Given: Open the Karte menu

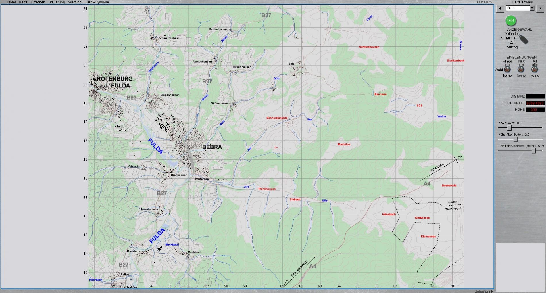Looking at the screenshot, I should (23, 2).
